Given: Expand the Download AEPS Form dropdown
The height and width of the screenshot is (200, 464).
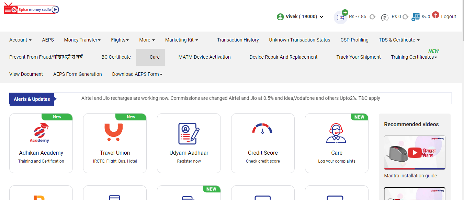Looking at the screenshot, I should (x=137, y=74).
